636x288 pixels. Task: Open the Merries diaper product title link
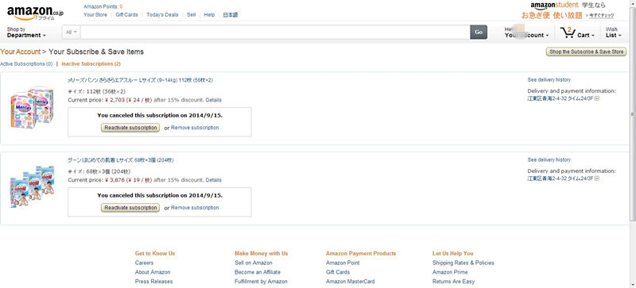click(x=141, y=80)
